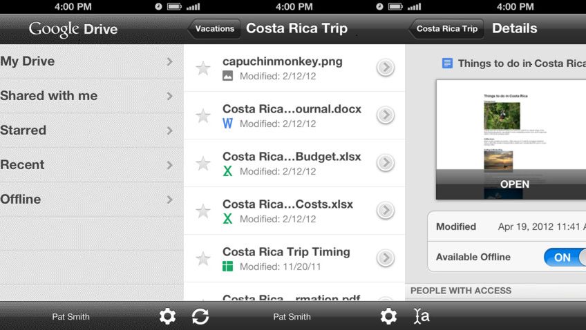
Task: Open details arrow for the journal .docx file
Action: tap(386, 115)
